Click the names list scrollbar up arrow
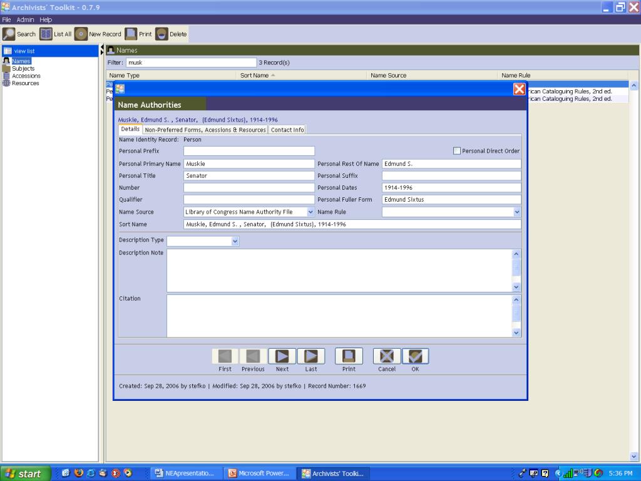This screenshot has width=641, height=481. 633,85
